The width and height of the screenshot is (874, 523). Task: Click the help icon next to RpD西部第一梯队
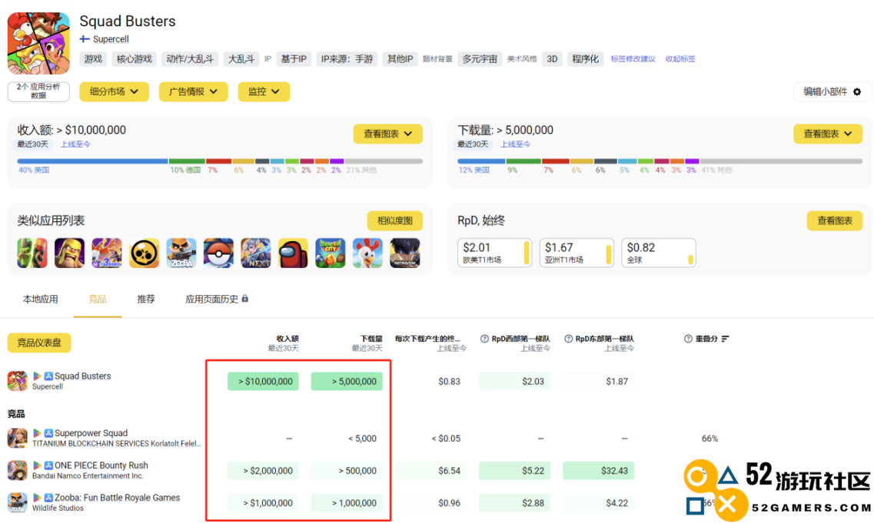coord(484,339)
